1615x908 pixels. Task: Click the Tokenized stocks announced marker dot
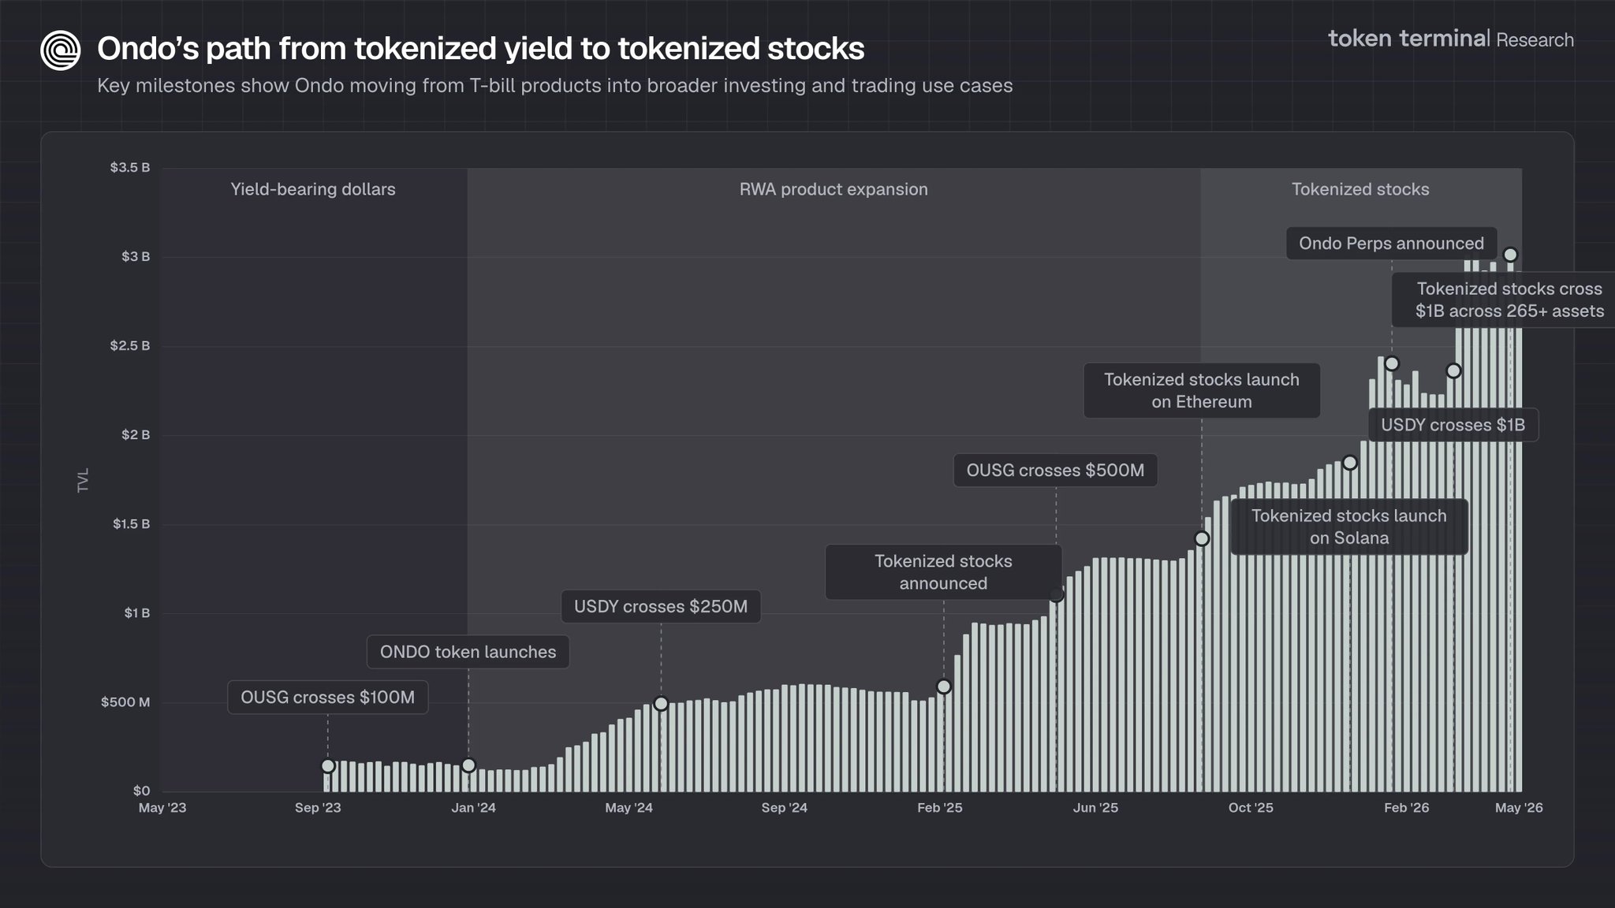pyautogui.click(x=943, y=687)
